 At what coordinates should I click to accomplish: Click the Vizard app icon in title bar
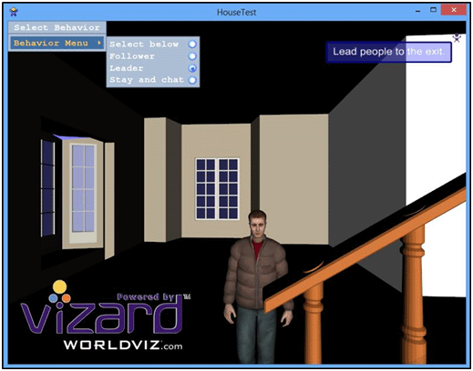[x=14, y=12]
